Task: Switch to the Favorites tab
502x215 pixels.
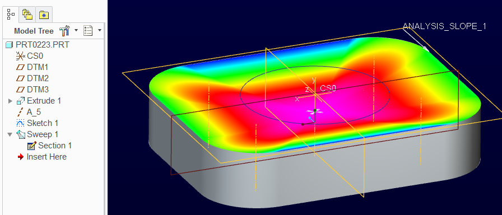Action: pos(44,15)
